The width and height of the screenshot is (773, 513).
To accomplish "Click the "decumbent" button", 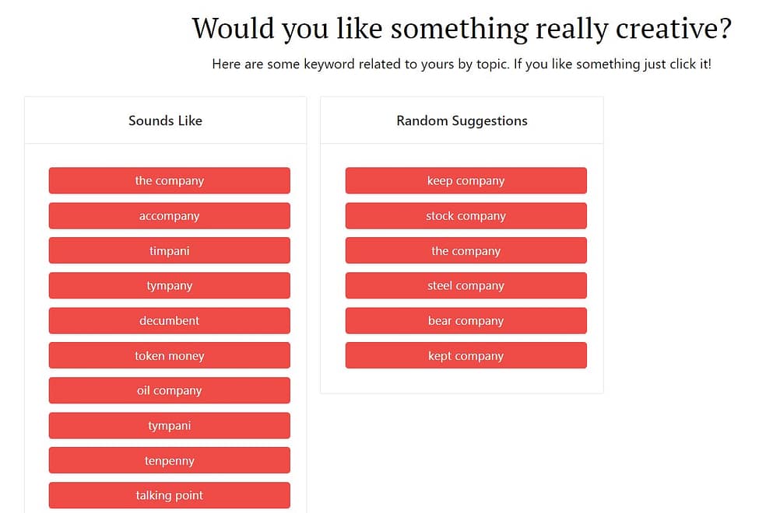I will point(169,321).
